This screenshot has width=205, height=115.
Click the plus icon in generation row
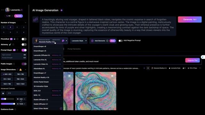tap(144, 68)
